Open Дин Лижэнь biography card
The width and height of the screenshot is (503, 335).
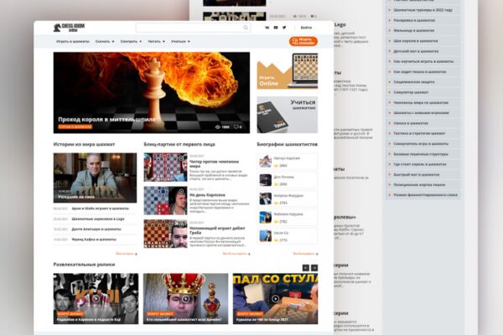288,180
